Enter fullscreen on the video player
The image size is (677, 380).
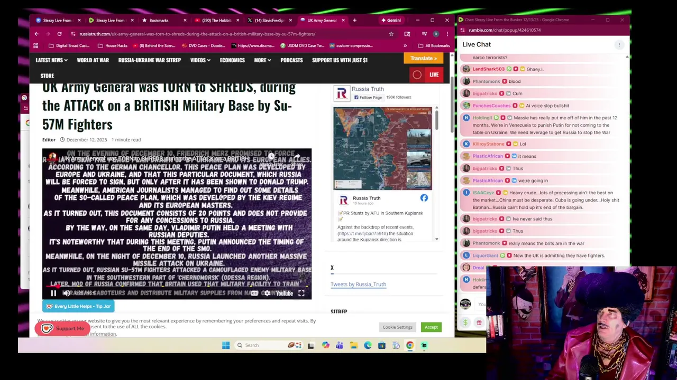301,293
